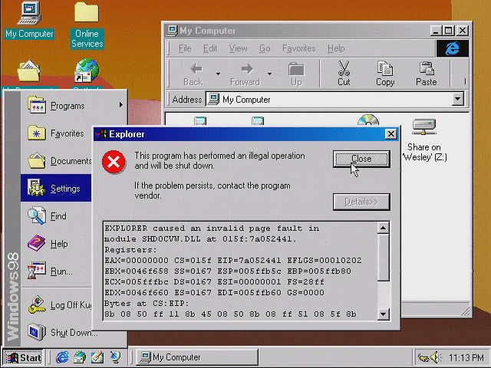Viewport: 491px width, 368px height.
Task: Open Documents in Start menu
Action: tap(56, 161)
